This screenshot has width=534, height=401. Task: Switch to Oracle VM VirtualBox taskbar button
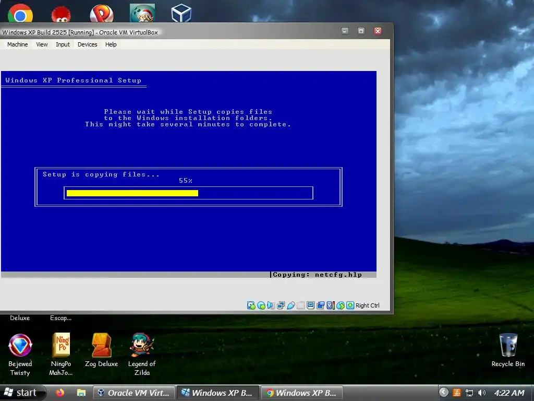click(134, 393)
